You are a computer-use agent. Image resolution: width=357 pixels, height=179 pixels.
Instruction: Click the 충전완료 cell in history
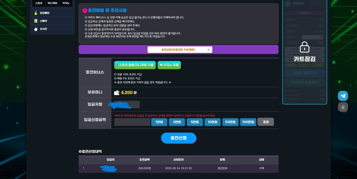[222, 168]
